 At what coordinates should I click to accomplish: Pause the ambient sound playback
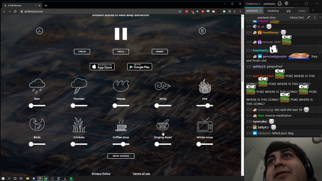tap(121, 34)
